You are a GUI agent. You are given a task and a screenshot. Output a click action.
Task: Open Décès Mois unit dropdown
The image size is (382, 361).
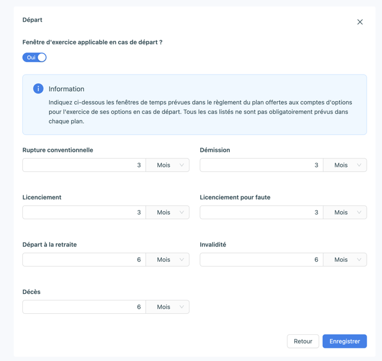(168, 307)
